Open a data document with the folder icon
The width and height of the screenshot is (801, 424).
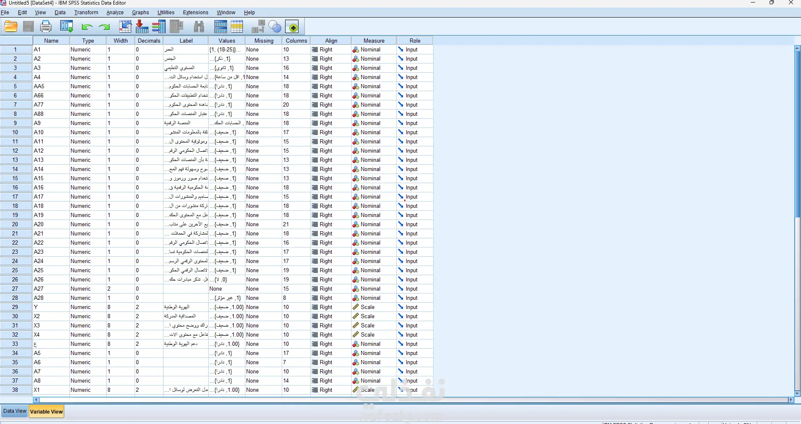pyautogui.click(x=11, y=27)
